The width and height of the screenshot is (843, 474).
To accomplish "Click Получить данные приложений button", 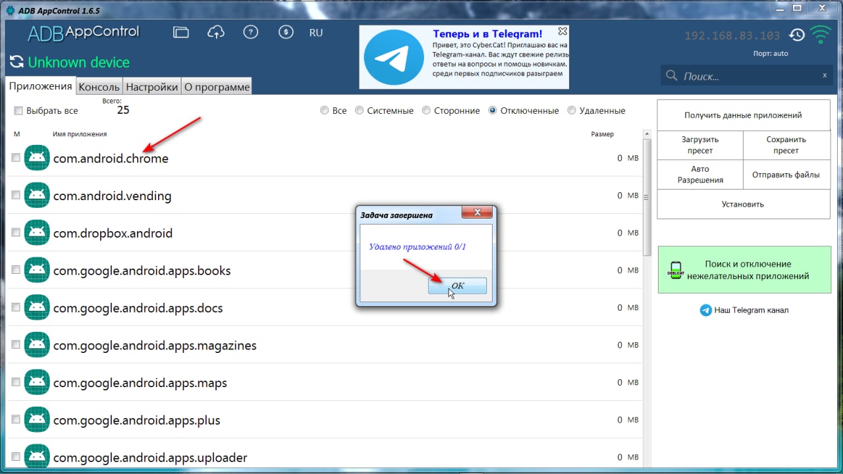I will click(744, 115).
